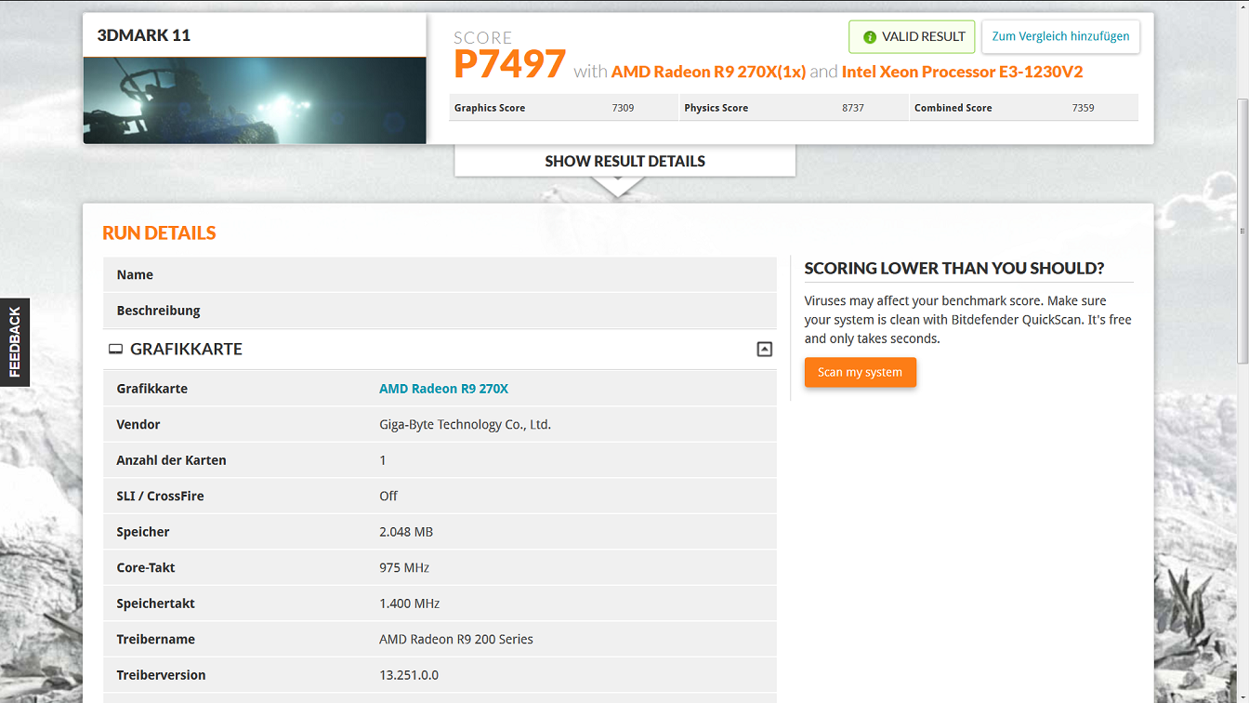Screen dimensions: 1249x703
Task: Click the '13.251.0.0' driver version value
Action: [x=409, y=675]
